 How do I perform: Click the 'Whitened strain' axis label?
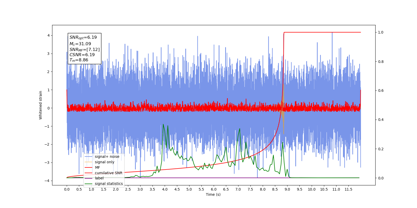41,105
